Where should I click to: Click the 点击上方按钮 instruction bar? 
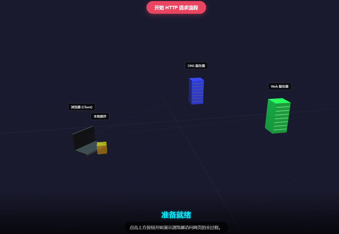pyautogui.click(x=176, y=227)
